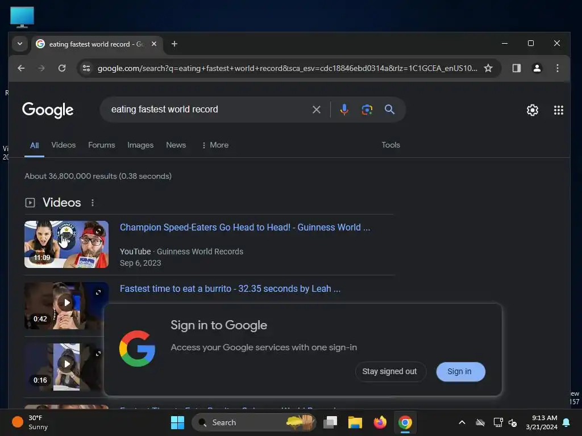582x436 pixels.
Task: Expand preview on the 0:16 thumbnail
Action: pyautogui.click(x=98, y=354)
